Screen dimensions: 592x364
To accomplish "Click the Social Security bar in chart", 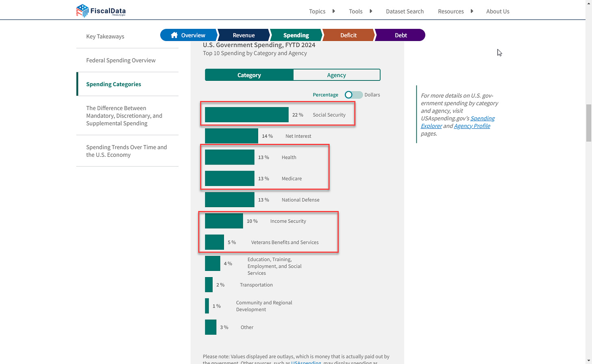I will click(247, 115).
